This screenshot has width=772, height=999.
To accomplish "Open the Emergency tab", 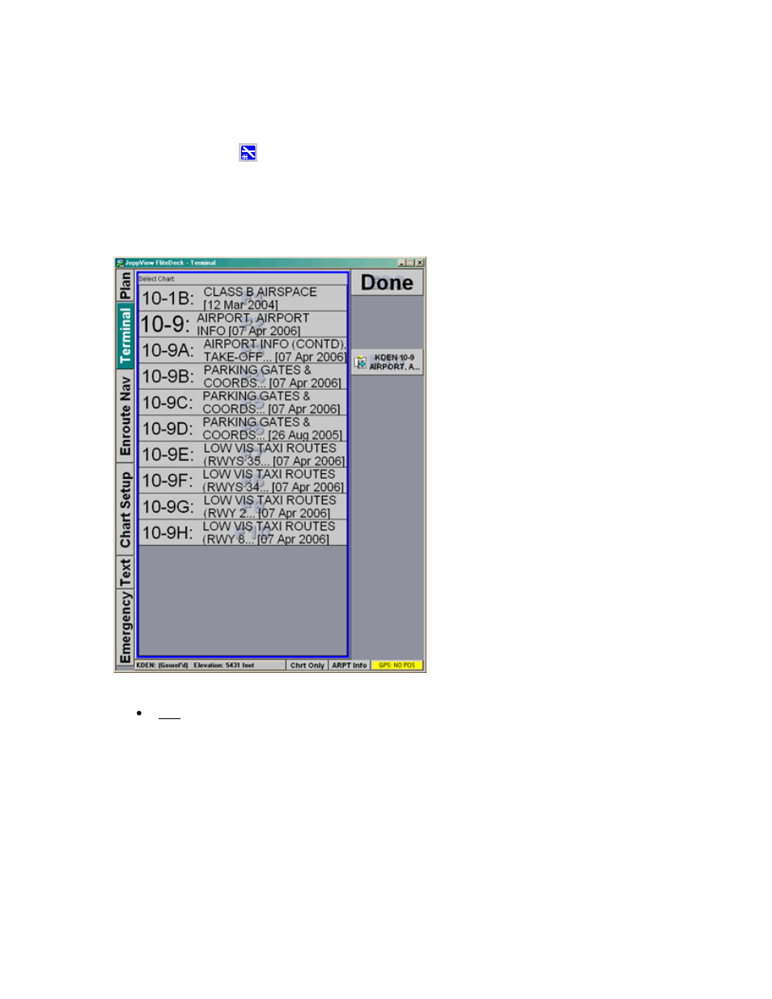I will [125, 626].
